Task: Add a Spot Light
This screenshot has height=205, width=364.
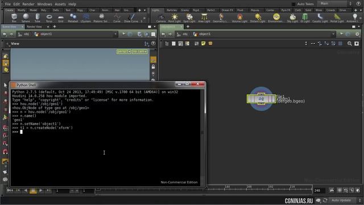Action: click(189, 18)
